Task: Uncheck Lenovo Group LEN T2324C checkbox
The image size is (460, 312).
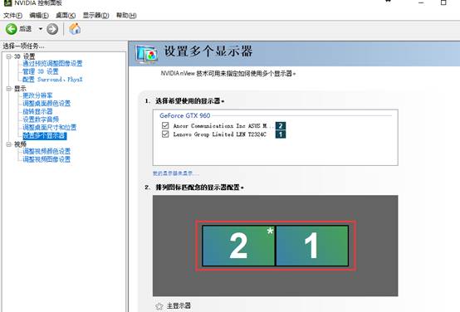Action: pyautogui.click(x=165, y=134)
